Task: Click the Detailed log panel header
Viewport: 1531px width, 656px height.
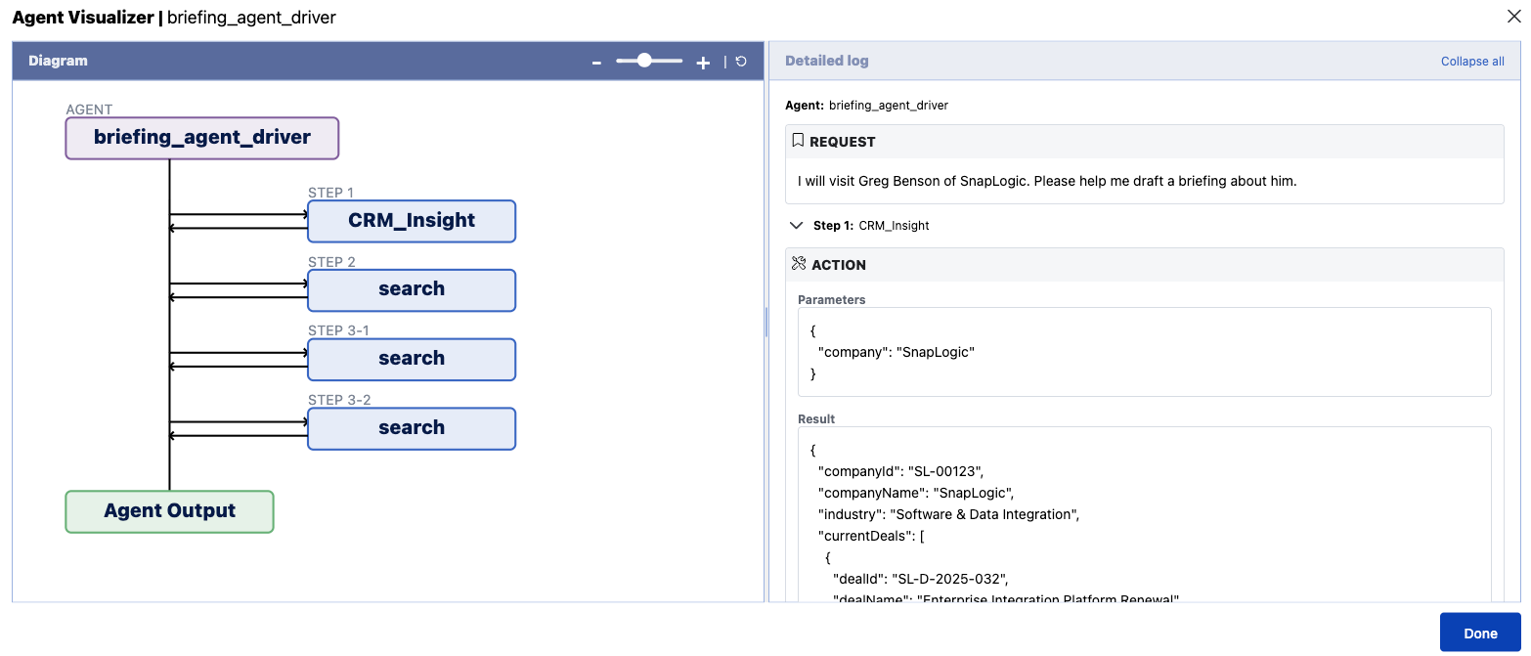Action: coord(826,60)
